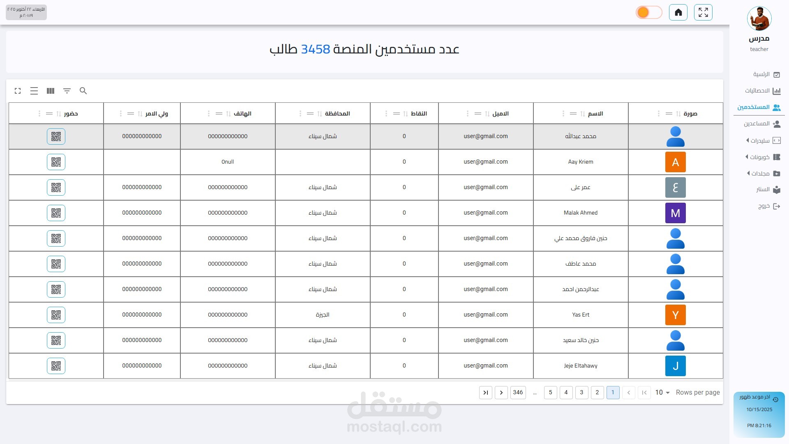Open QR attendance for Jeje Eltahawy
The image size is (789, 444).
(56, 366)
